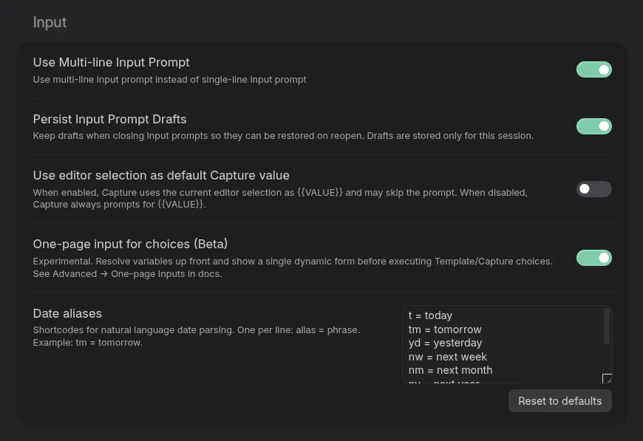Click the resize handle of the aliases box
Screen dimensions: 643x441
(606, 379)
